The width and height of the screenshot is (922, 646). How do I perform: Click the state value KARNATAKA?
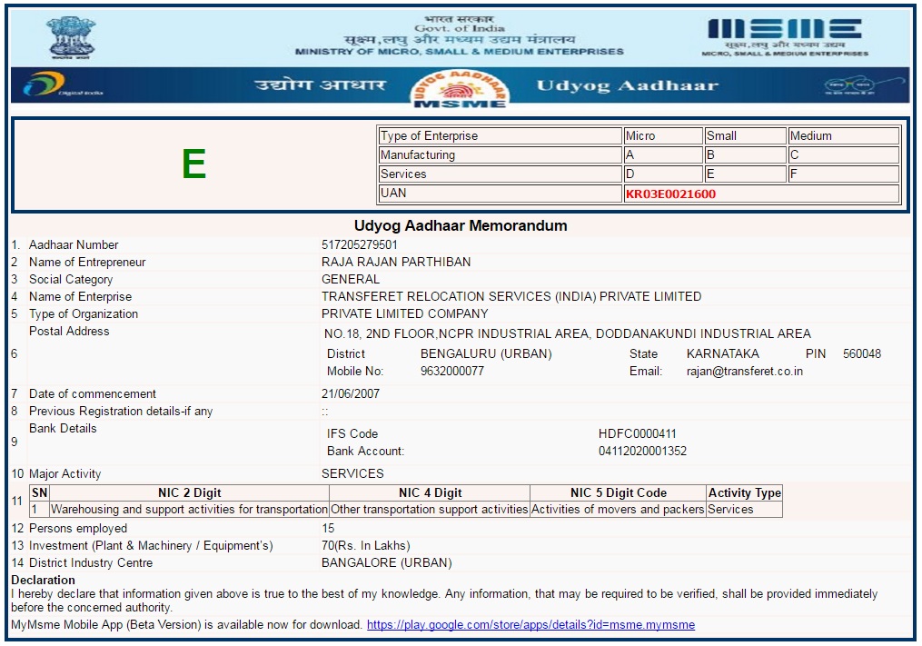pyautogui.click(x=723, y=353)
